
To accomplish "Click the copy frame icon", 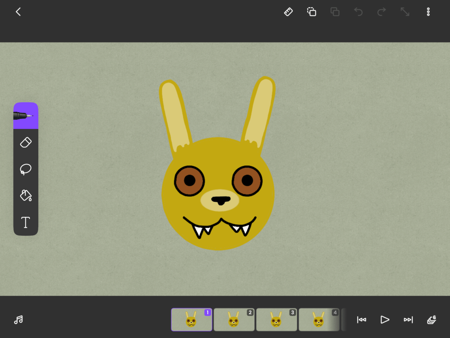I will coord(312,12).
